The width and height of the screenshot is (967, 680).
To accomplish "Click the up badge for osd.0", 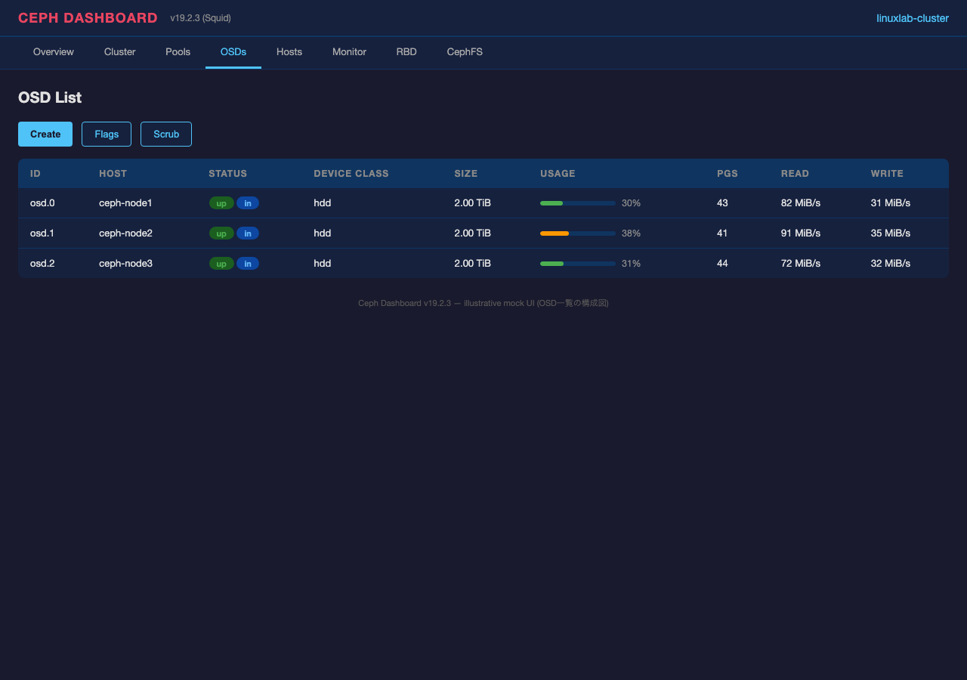I will coord(221,203).
